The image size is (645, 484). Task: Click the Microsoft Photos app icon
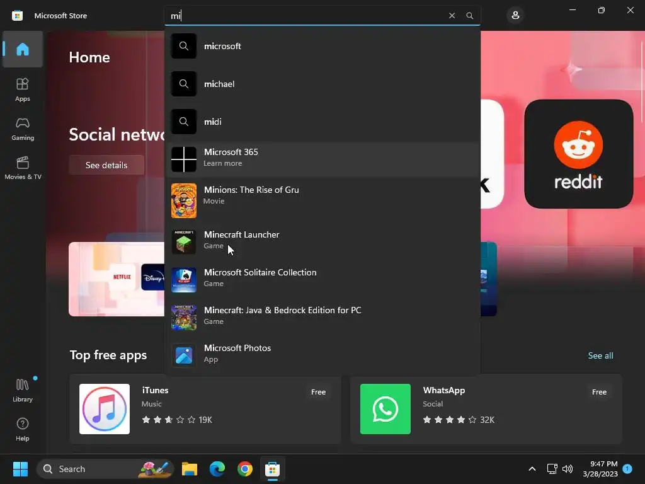point(184,355)
